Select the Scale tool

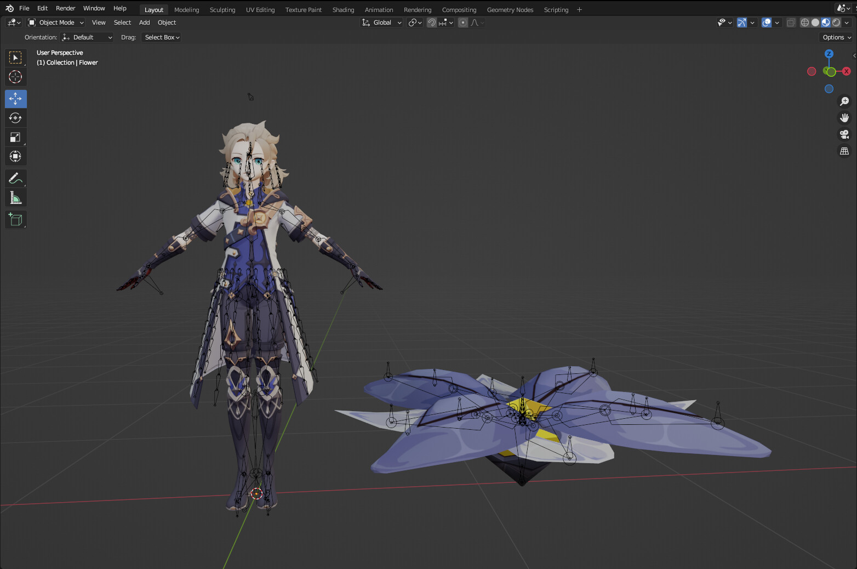[x=15, y=137]
